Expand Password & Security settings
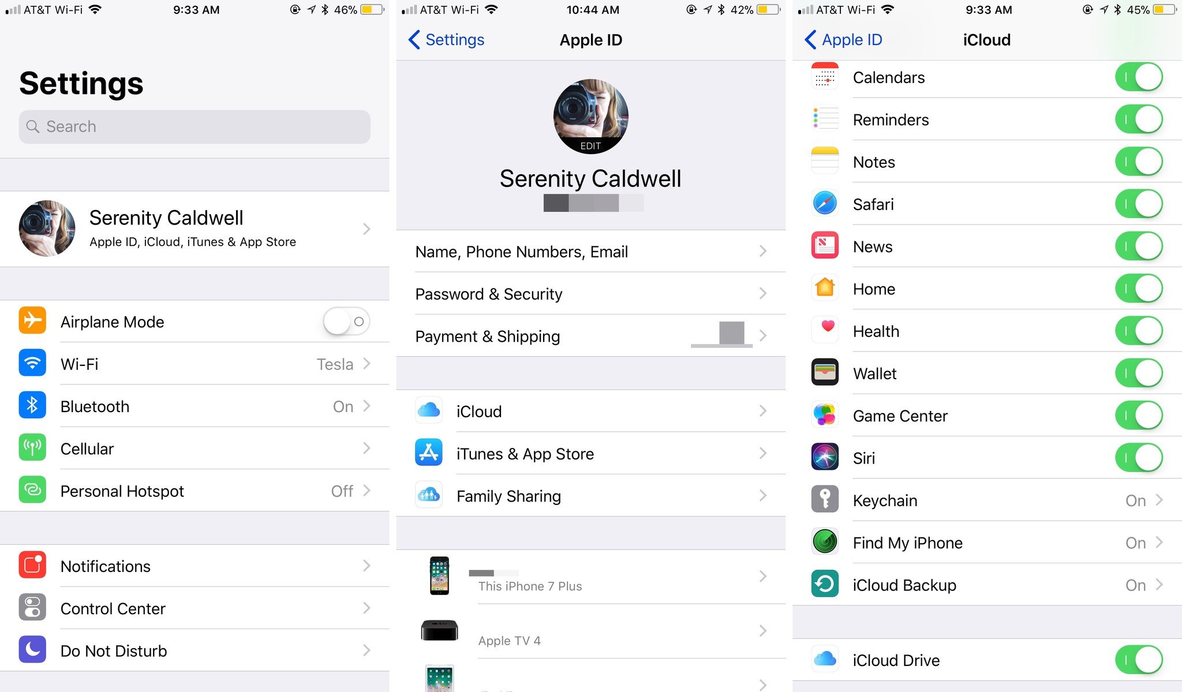This screenshot has width=1182, height=692. click(590, 293)
